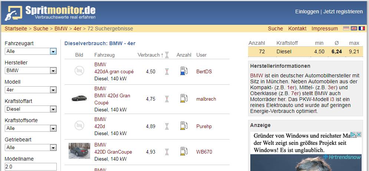Open the WB670 car photo thumbnail
This screenshot has height=171, width=369.
click(x=79, y=151)
